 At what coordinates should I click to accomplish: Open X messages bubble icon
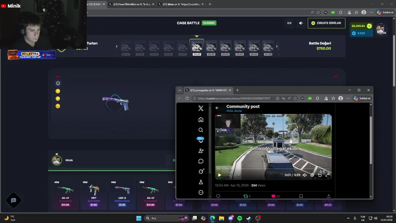pos(201,161)
